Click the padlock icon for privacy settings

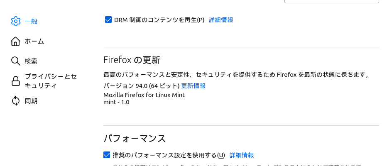[16, 81]
